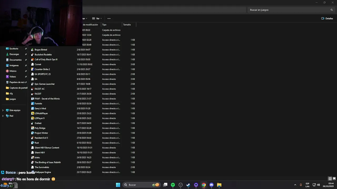This screenshot has width=337, height=189.
Task: Open Papelera de reciclaje in sidebar
Action: tap(16, 82)
